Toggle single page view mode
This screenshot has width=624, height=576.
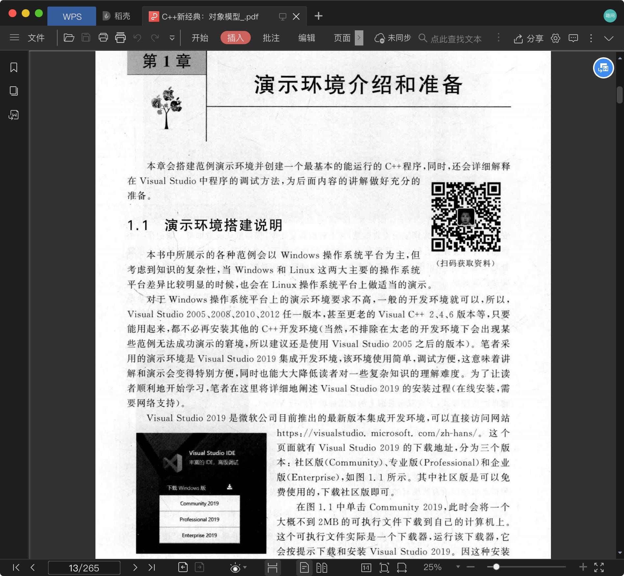tap(304, 567)
